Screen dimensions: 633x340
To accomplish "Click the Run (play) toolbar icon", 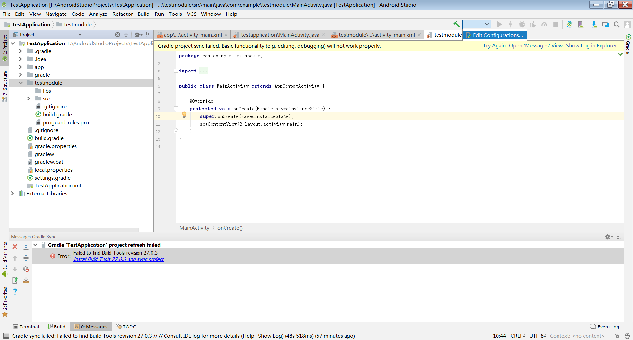I will coord(499,24).
